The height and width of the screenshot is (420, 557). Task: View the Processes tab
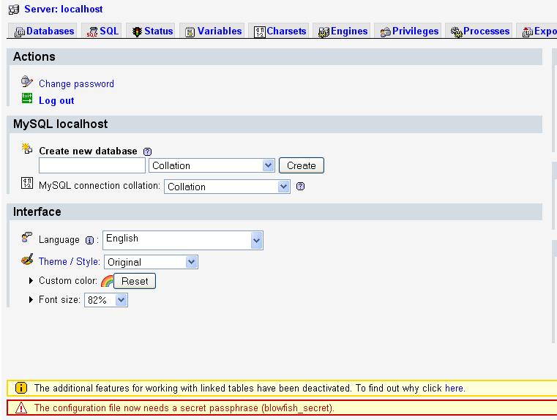tap(479, 31)
